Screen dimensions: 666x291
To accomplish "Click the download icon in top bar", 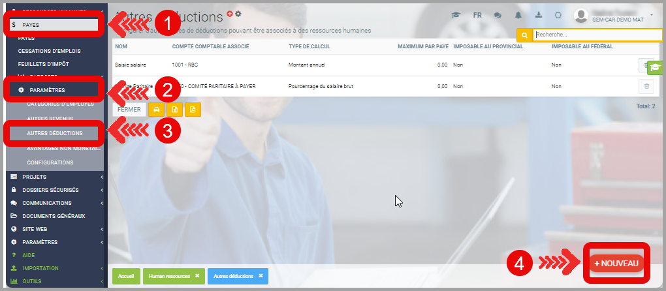I will 538,15.
